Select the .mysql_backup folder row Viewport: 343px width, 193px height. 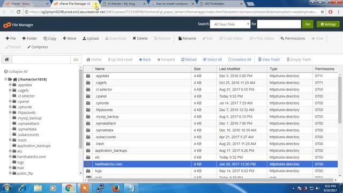point(211,117)
